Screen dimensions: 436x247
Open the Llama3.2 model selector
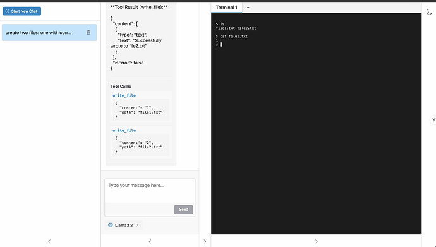coord(123,225)
